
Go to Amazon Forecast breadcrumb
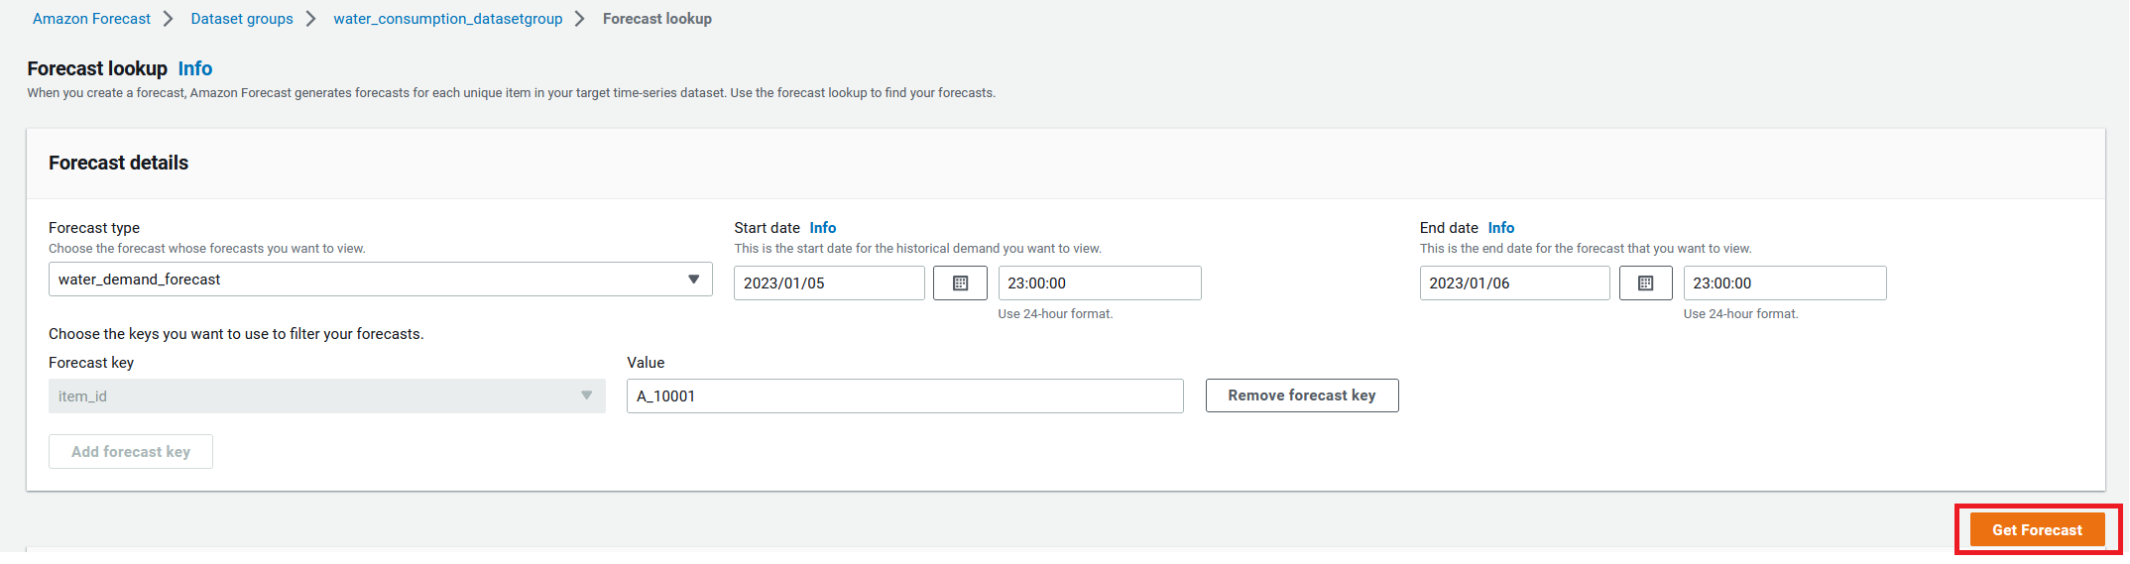[91, 19]
